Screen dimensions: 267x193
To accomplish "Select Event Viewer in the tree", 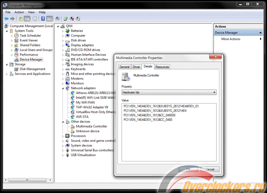I will (x=29, y=40).
